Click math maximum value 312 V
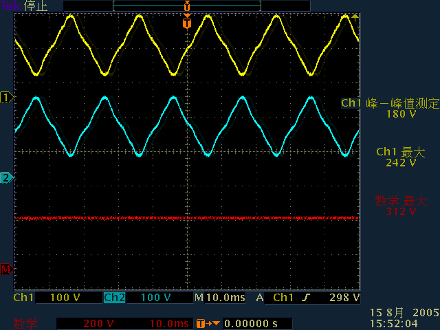The width and height of the screenshot is (440, 330). coord(401,212)
